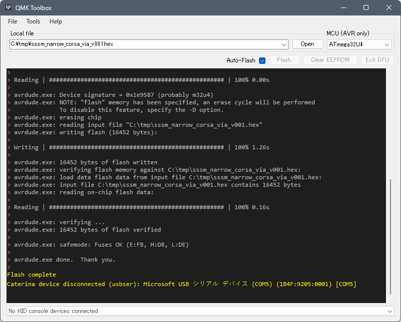Click the 'reading input file' log line
Image resolution: width=401 pixels, height=322 pixels.
(x=138, y=125)
